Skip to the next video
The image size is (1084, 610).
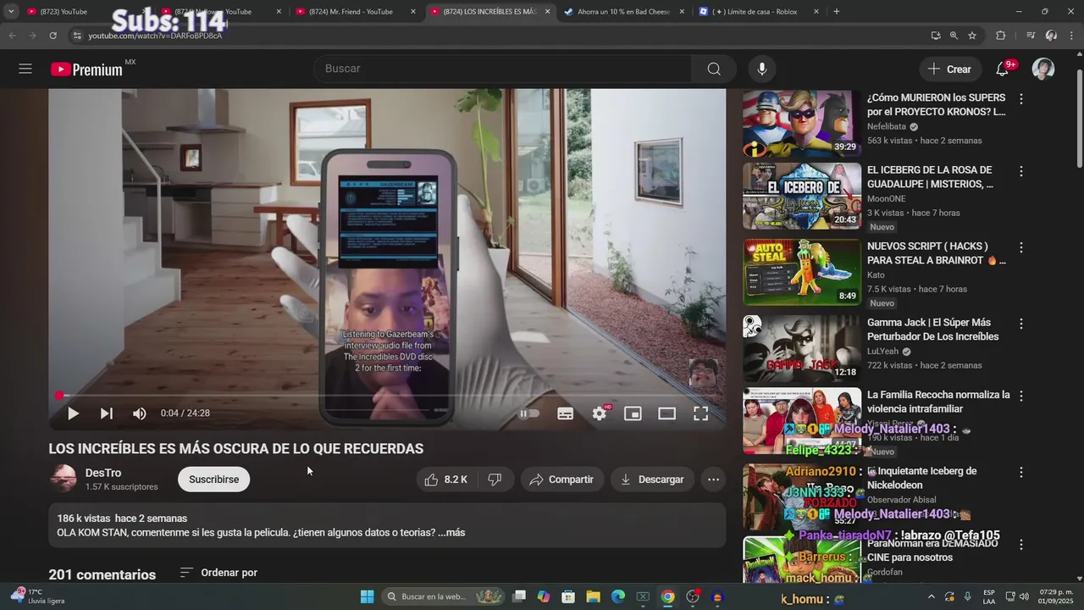(107, 413)
